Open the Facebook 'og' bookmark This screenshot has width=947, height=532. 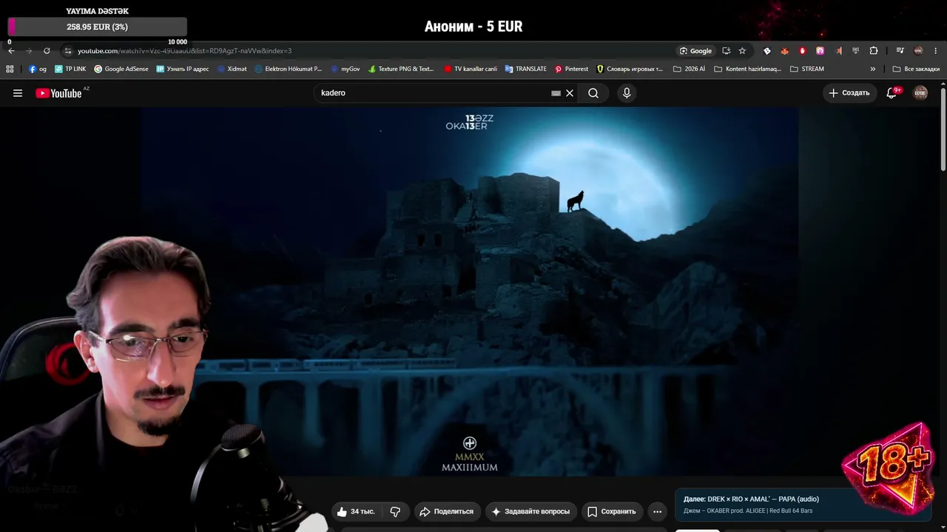click(38, 69)
